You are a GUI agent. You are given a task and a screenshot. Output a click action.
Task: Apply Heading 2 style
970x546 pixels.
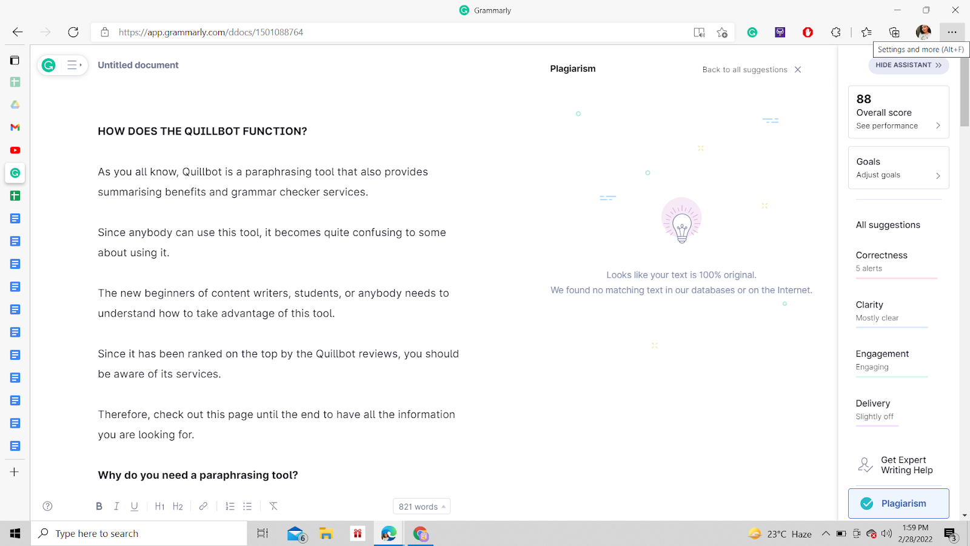[178, 507]
